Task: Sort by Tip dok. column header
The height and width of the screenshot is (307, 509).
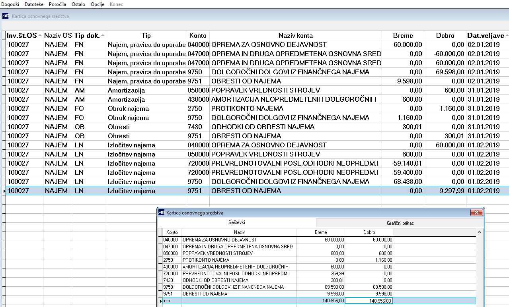Action: [x=90, y=35]
